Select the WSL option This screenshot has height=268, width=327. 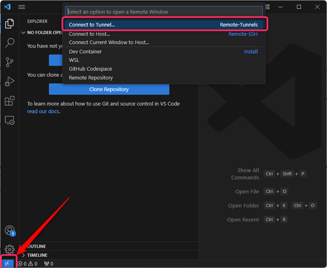[164, 60]
